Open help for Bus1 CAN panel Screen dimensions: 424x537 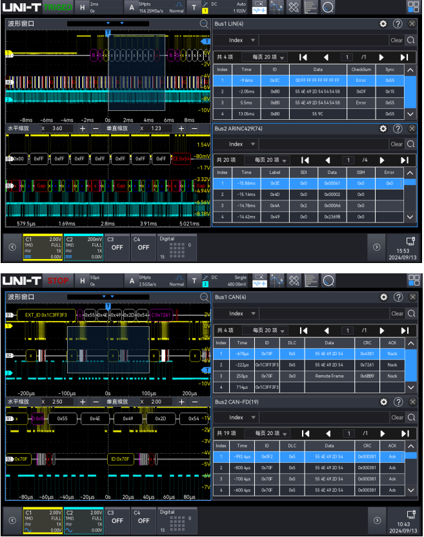[398, 297]
